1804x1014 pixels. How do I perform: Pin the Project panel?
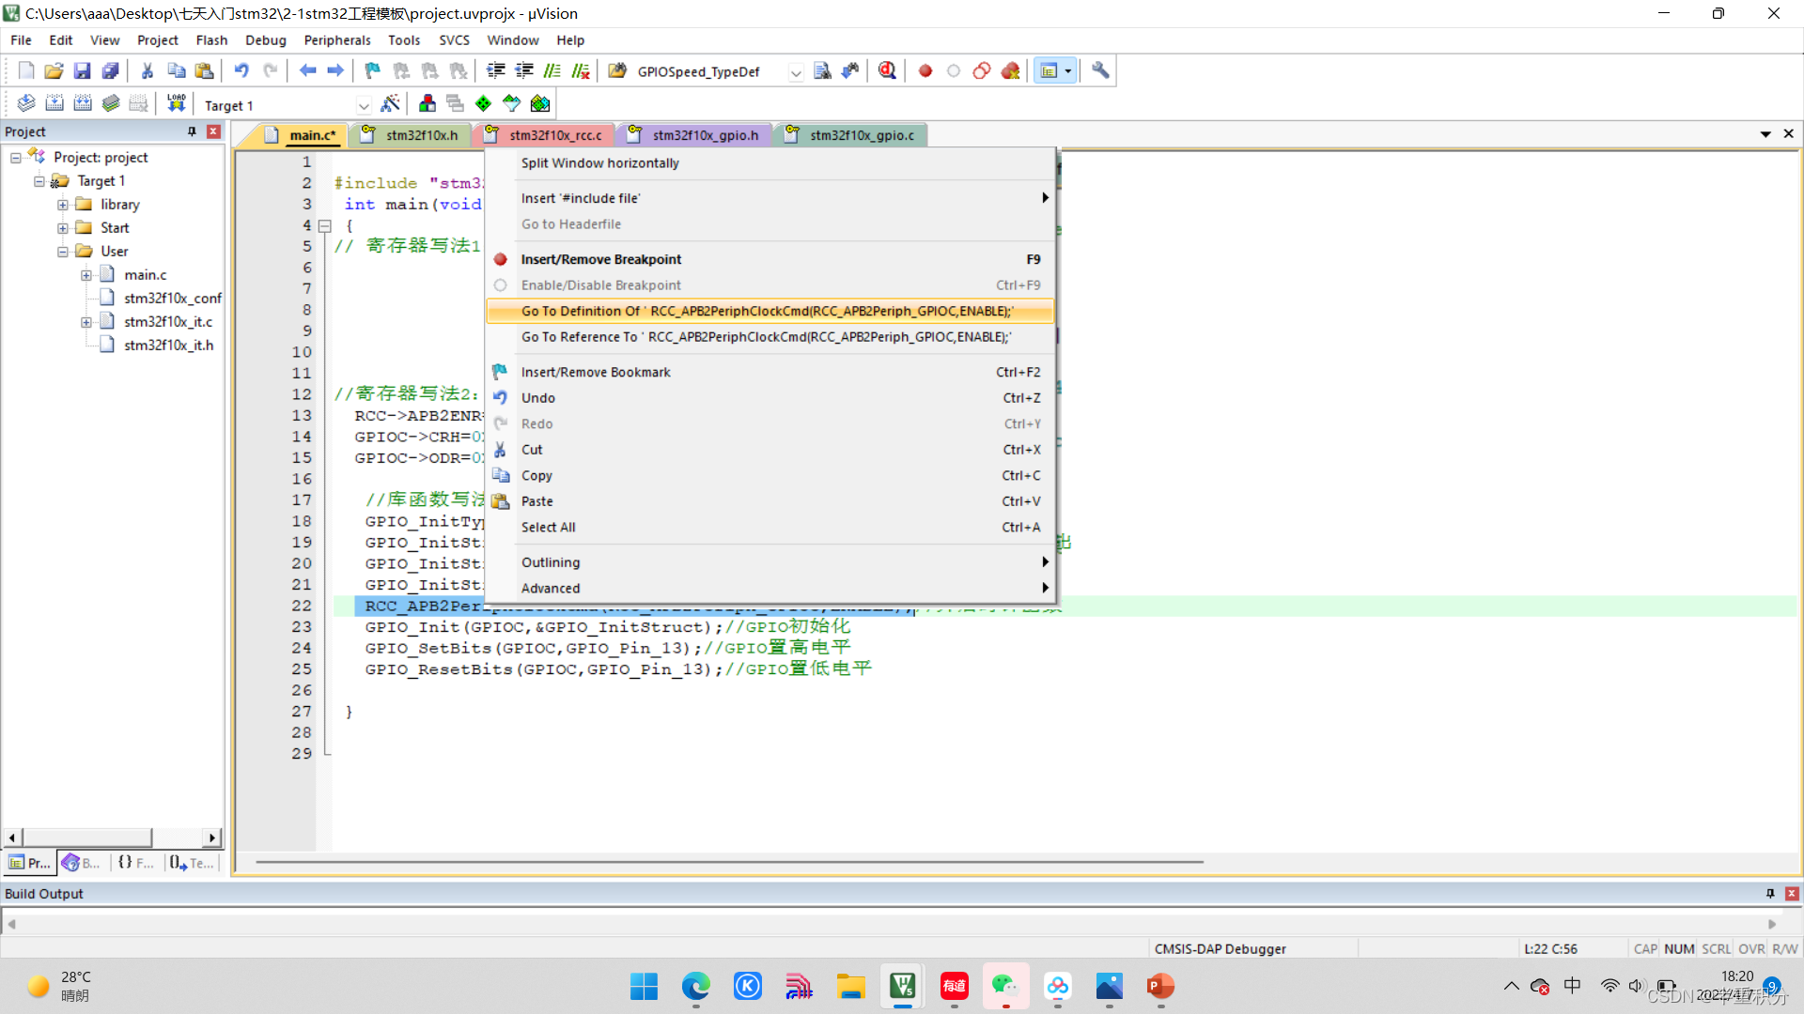(192, 131)
